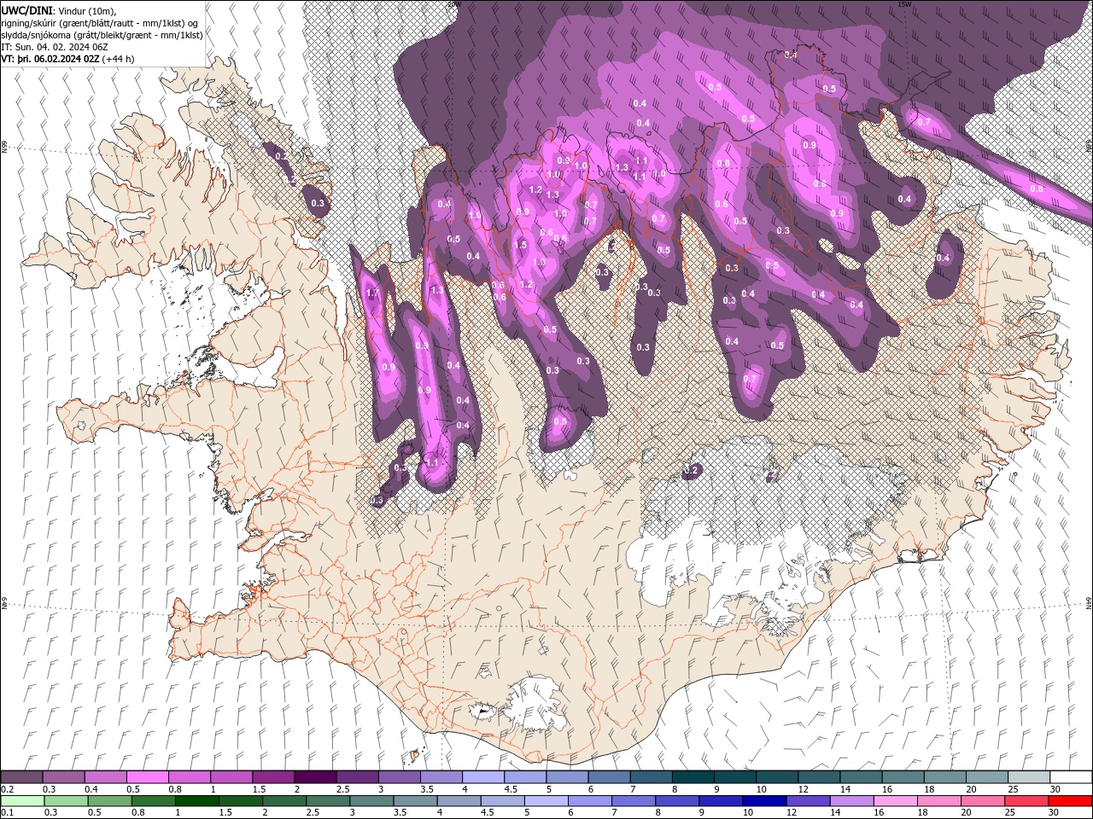Click the light blue upper swatch between 4 and 4.5
The width and height of the screenshot is (1093, 819).
[483, 777]
